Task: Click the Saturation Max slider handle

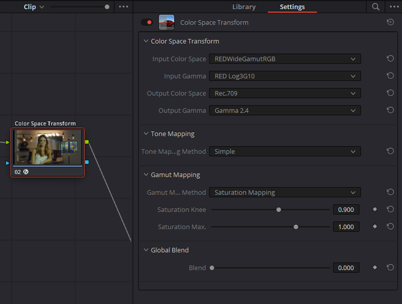Action: click(296, 227)
